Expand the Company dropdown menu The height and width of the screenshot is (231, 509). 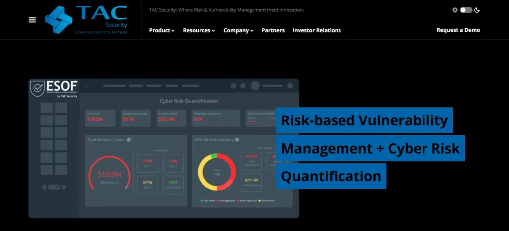pos(238,30)
